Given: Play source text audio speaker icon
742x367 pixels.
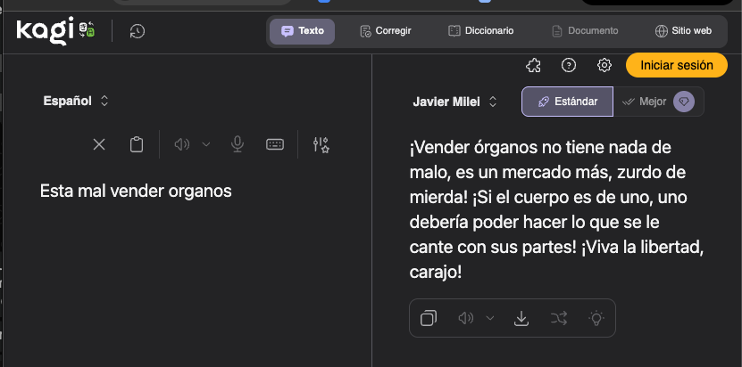Looking at the screenshot, I should coord(182,144).
